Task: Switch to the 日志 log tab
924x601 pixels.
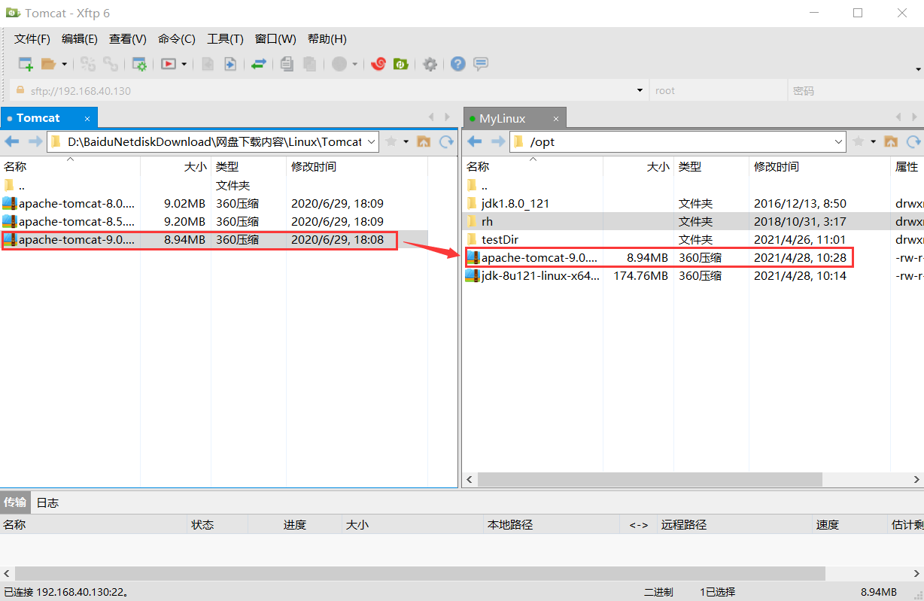Action: point(47,502)
